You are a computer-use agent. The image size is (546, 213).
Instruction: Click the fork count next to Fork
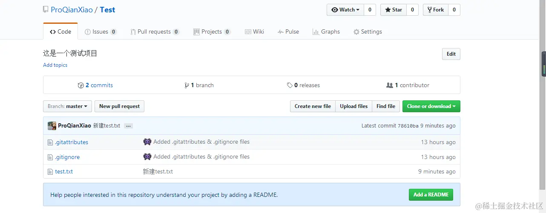(x=454, y=10)
